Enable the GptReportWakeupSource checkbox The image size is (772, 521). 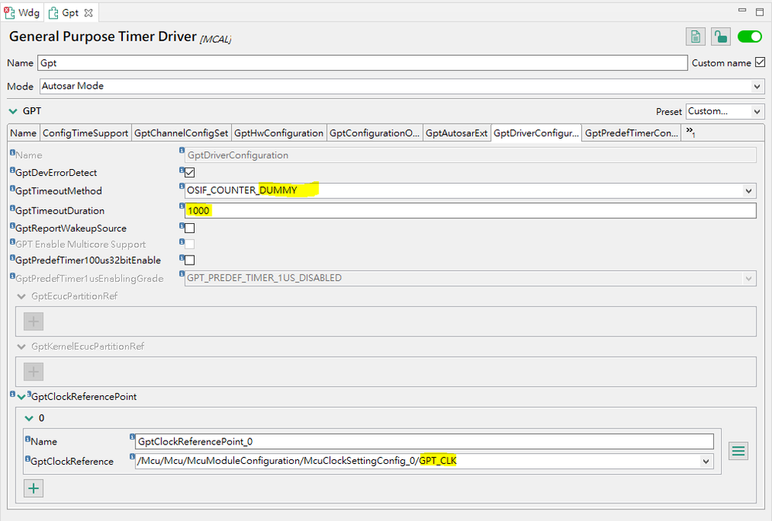189,228
